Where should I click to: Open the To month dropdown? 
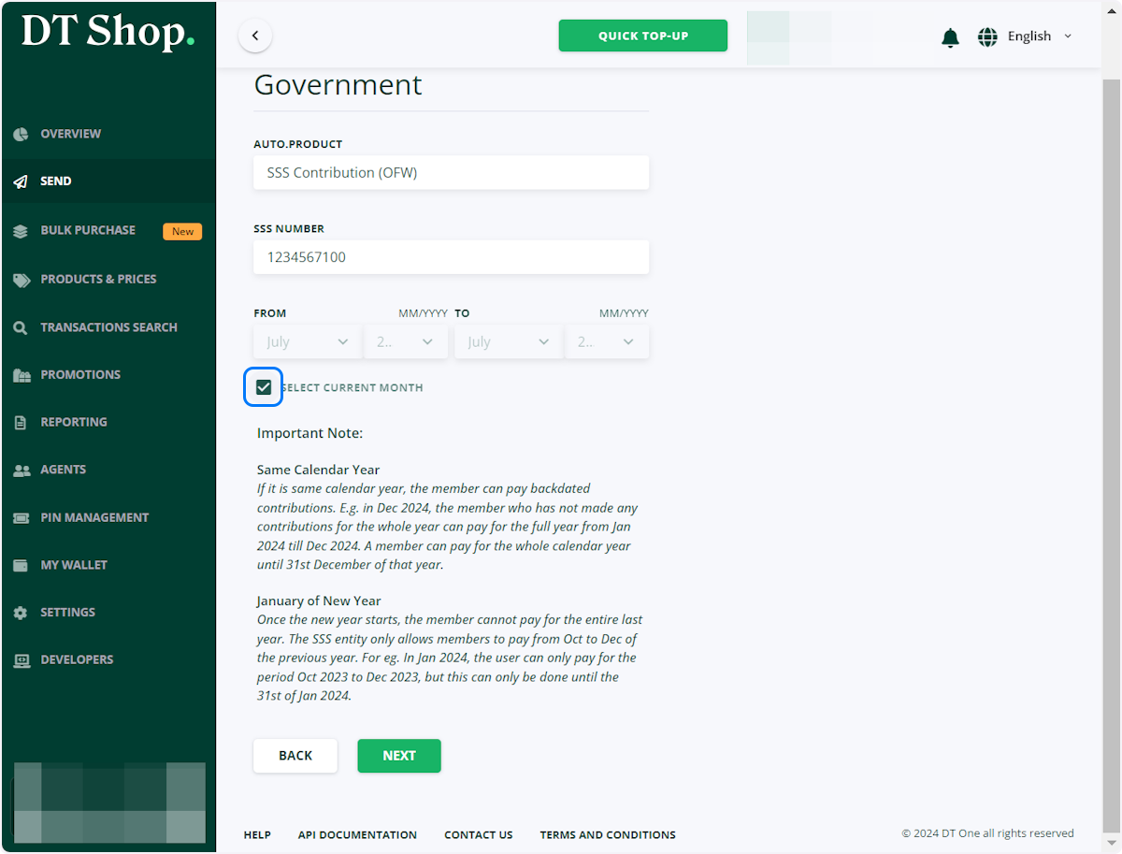pyautogui.click(x=508, y=342)
